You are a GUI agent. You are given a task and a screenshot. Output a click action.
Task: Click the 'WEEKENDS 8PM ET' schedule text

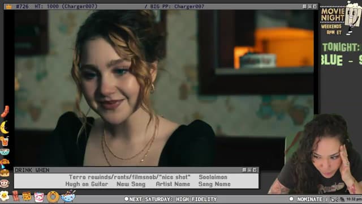coord(331,29)
